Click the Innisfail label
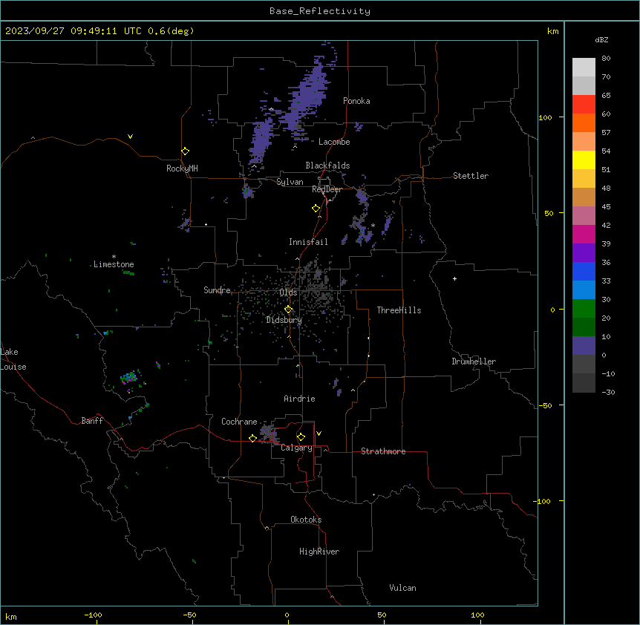 tap(308, 242)
